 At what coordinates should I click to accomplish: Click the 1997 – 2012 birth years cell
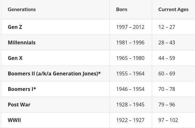tap(130, 27)
